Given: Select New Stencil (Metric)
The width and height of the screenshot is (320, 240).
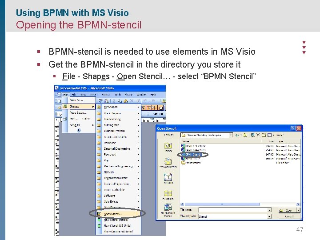Looking at the screenshot, I should point(119,220).
